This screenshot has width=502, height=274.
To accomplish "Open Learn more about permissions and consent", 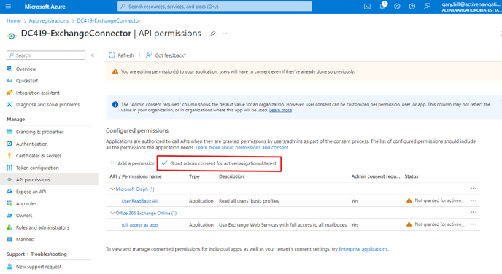I will pos(242,148).
